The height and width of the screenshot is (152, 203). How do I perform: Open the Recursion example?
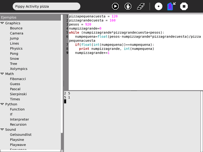18,125
